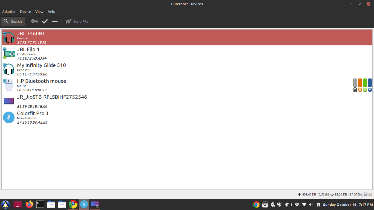Click the Trust checkmark toolbar icon

click(x=45, y=21)
